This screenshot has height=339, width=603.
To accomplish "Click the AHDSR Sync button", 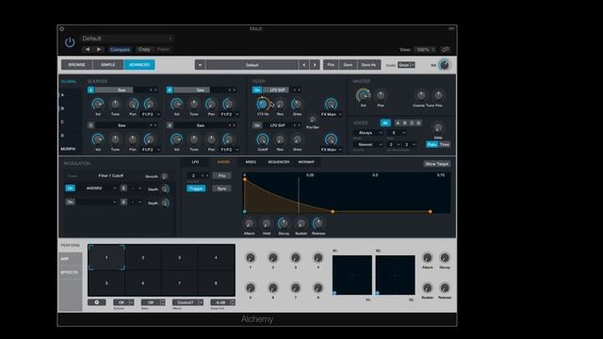I will 222,188.
